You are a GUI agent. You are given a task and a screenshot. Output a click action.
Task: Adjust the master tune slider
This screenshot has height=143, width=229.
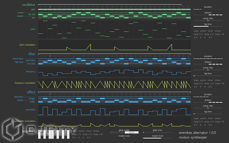(x=124, y=138)
